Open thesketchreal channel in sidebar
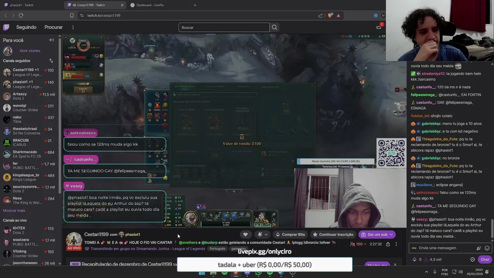This screenshot has height=278, width=494. click(30, 131)
